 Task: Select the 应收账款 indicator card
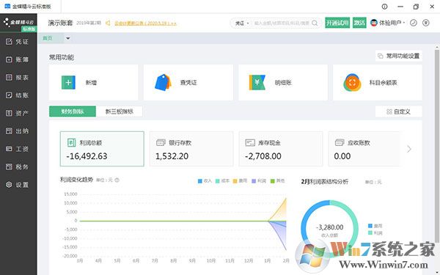pyautogui.click(x=364, y=149)
